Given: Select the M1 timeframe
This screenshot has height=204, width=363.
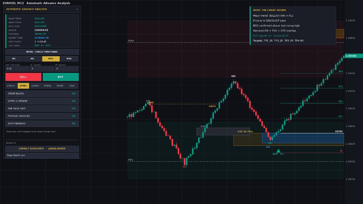Looking at the screenshot, I should 14,59.
